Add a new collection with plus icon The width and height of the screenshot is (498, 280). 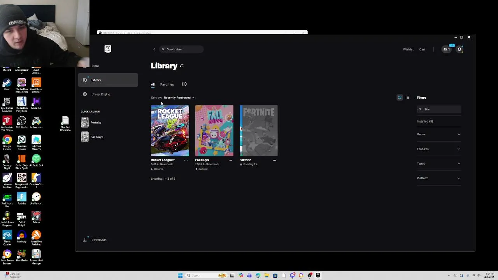coord(184,84)
